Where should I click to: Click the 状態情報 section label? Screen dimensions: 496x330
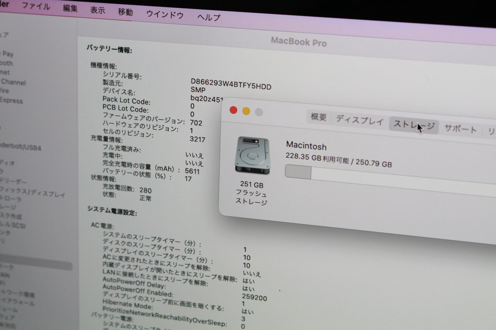click(104, 178)
